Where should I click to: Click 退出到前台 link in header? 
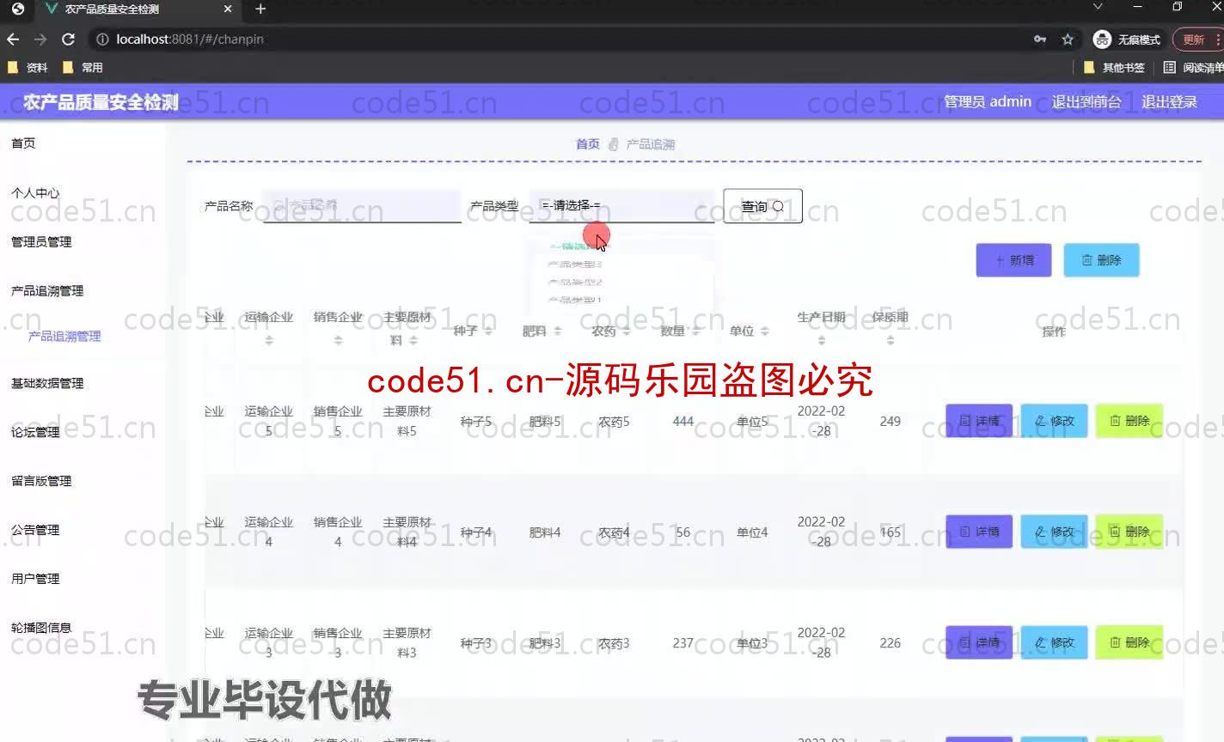coord(1086,101)
